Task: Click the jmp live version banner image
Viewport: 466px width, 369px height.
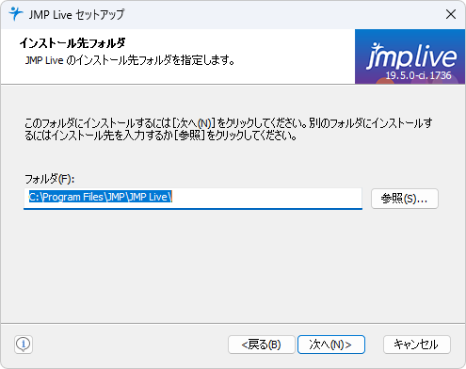Action: 410,56
